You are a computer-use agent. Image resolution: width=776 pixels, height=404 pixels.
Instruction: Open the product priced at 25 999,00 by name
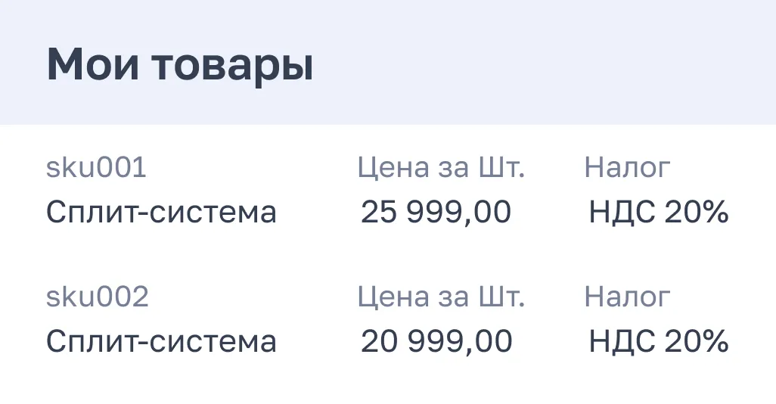tap(161, 213)
